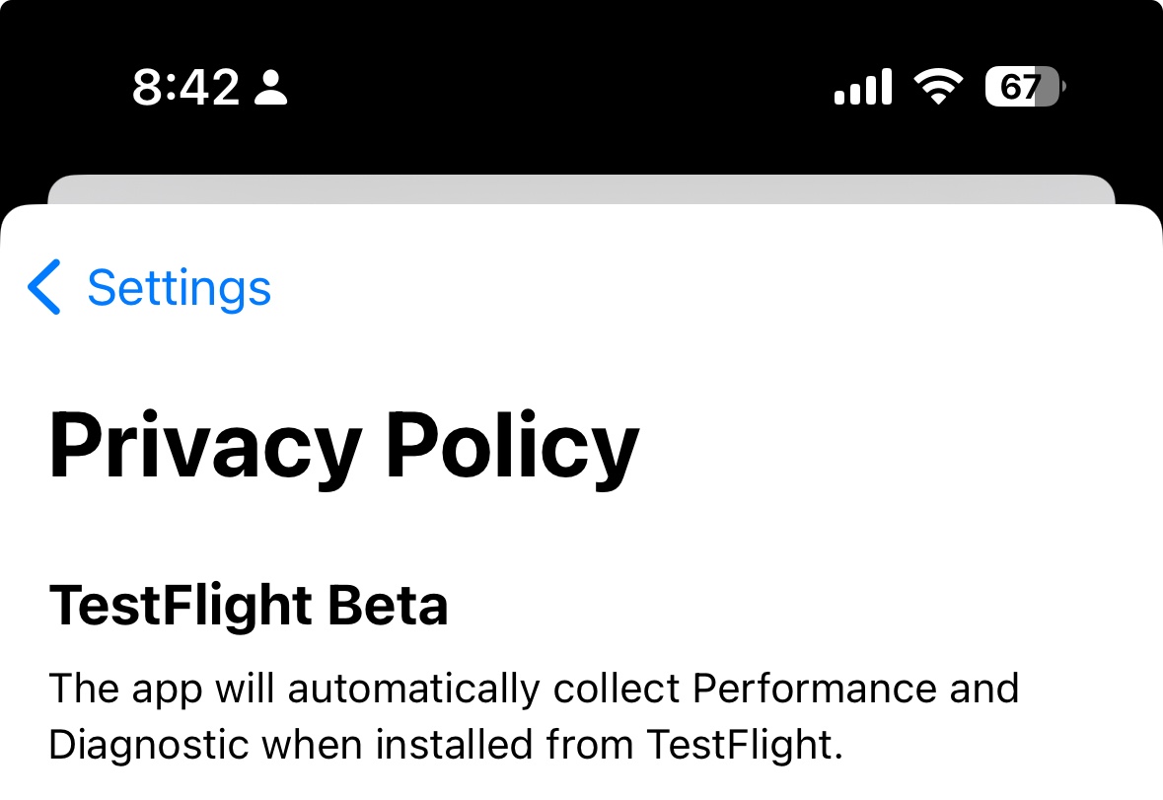Click the word Diagnostic in the paragraph

[x=148, y=745]
